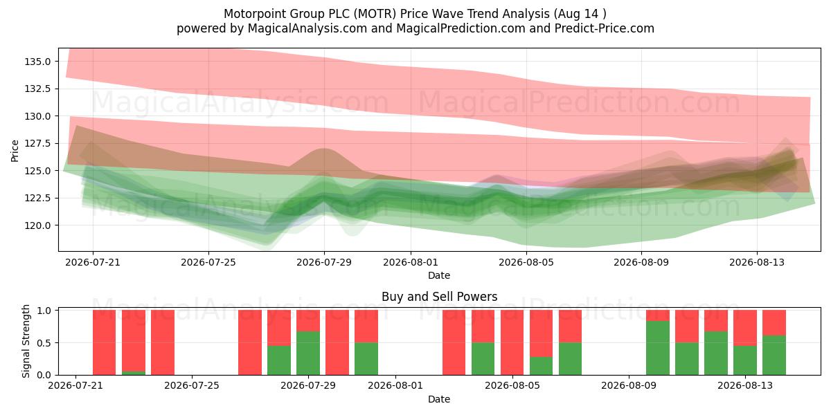Screen dimensions: 831x415
Task: Click the 1.0 signal strength tick label
Action: point(45,311)
